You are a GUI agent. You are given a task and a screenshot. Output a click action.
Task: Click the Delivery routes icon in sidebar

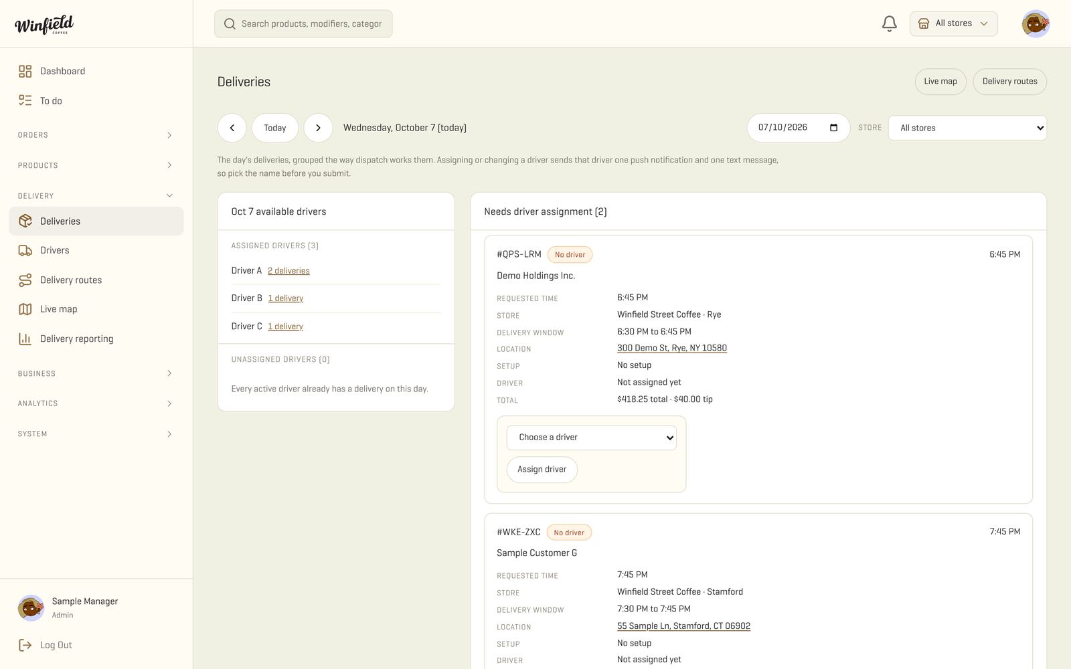click(x=25, y=280)
